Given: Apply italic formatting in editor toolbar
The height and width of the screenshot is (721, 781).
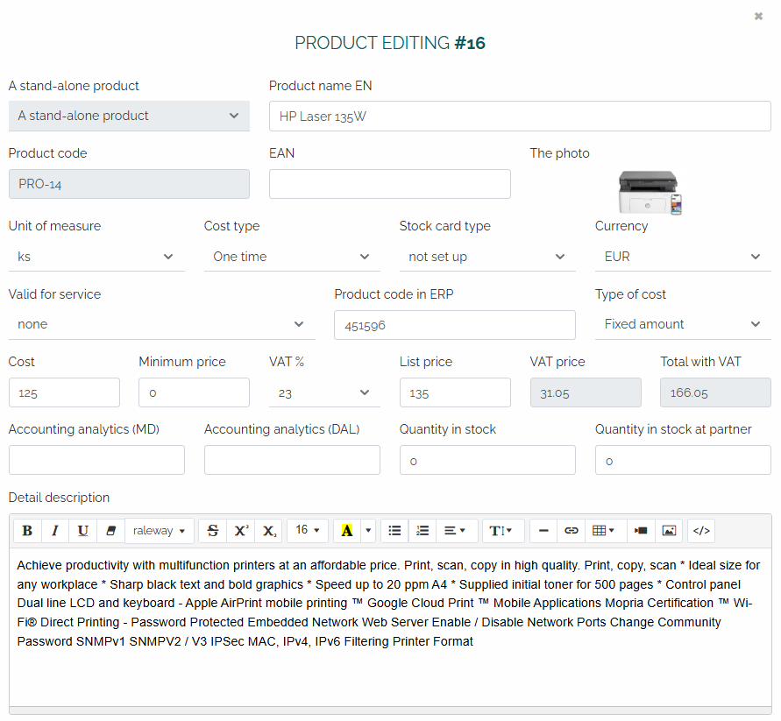Looking at the screenshot, I should (x=55, y=531).
